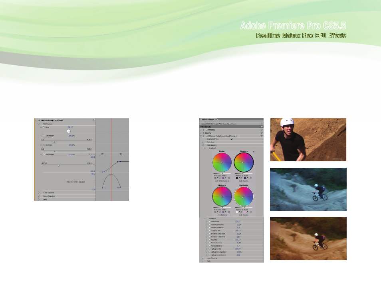
Task: Open the helmeted rider close-up thumbnail
Action: [x=308, y=140]
